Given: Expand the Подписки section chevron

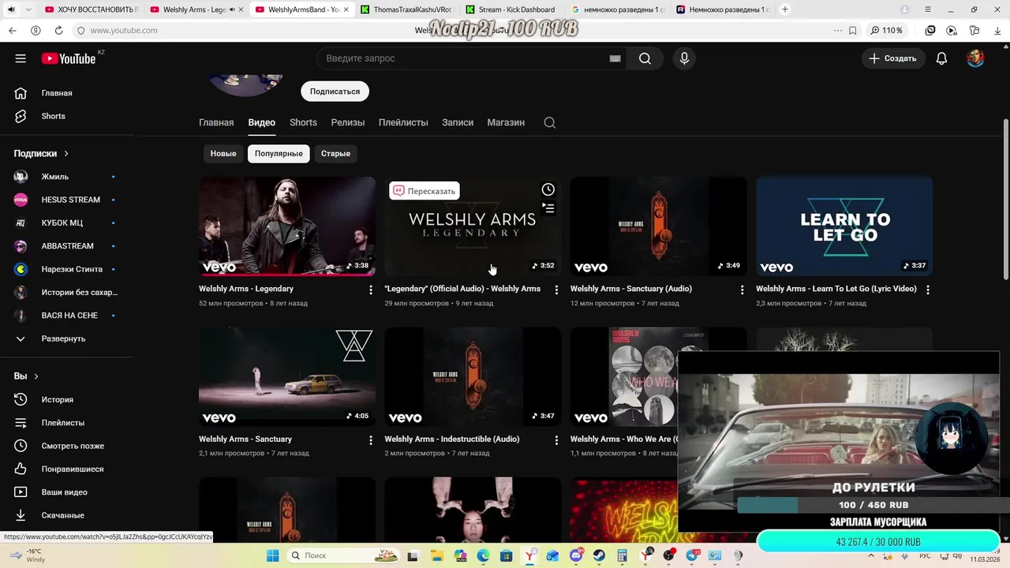Looking at the screenshot, I should pyautogui.click(x=66, y=154).
